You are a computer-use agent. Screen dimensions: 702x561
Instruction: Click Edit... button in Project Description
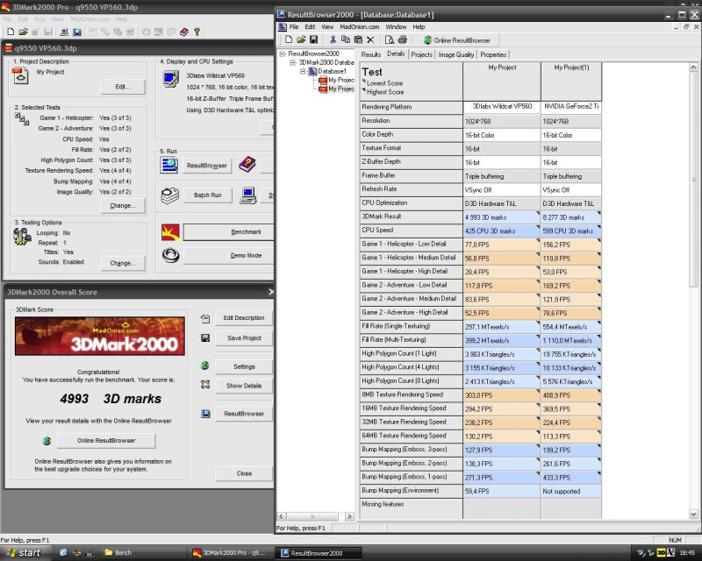click(x=123, y=87)
